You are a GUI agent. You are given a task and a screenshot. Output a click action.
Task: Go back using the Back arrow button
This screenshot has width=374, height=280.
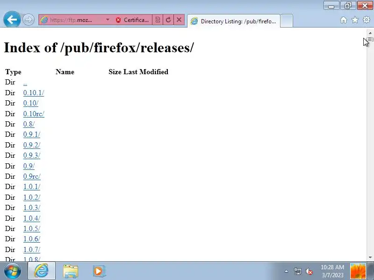(x=12, y=20)
